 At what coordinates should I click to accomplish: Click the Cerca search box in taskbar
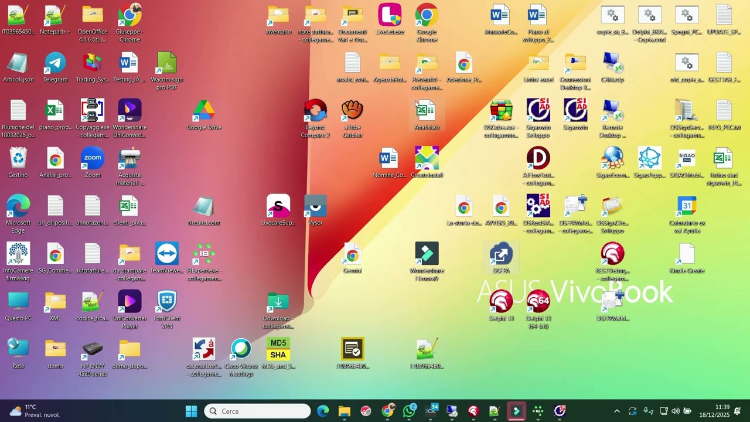tap(257, 411)
